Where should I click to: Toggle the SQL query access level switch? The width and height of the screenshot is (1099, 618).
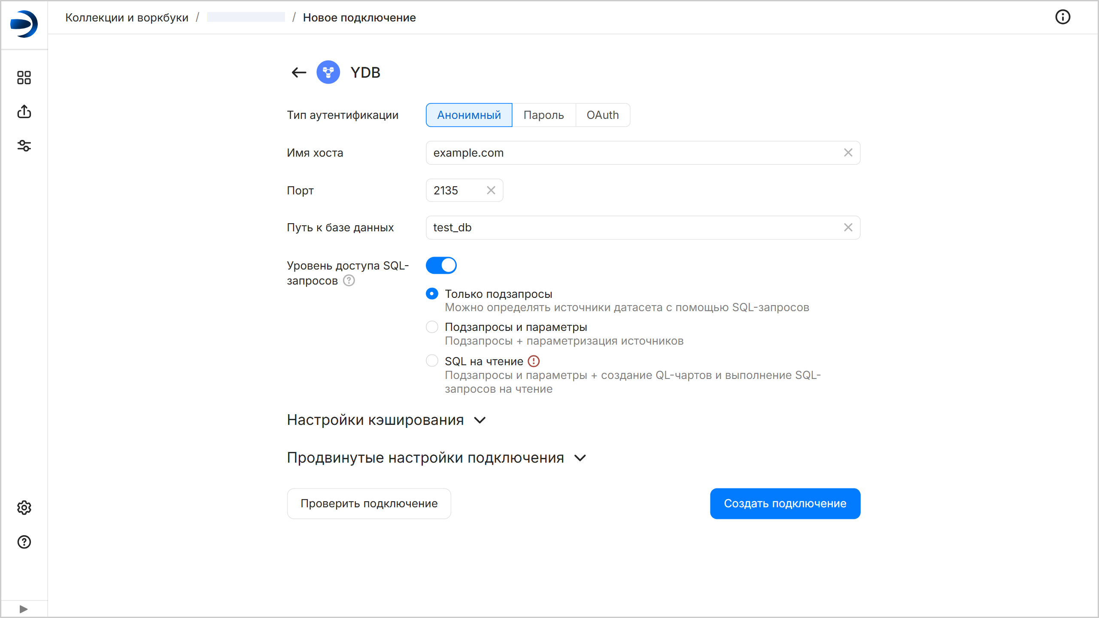pyautogui.click(x=441, y=265)
